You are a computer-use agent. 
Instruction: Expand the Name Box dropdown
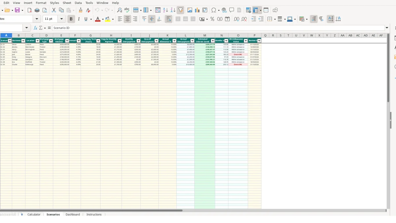pos(27,28)
